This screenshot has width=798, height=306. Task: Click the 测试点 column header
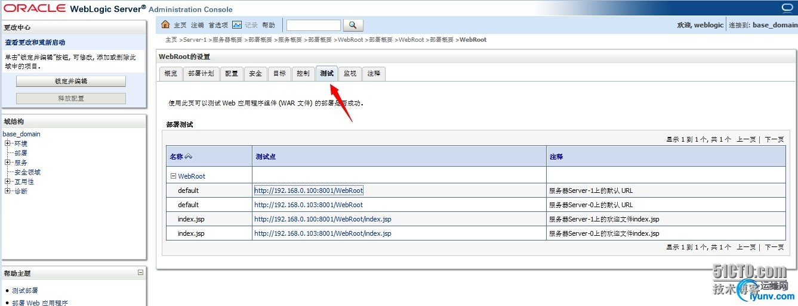point(266,157)
